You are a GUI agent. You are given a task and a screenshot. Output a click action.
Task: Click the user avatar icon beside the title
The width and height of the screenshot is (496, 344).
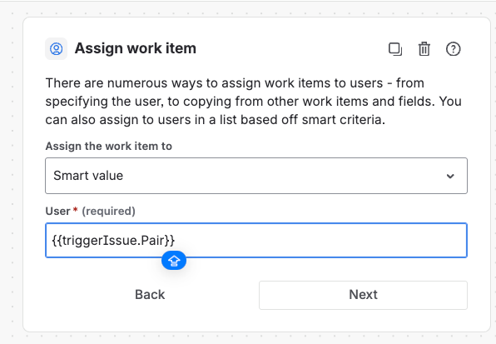tap(57, 49)
